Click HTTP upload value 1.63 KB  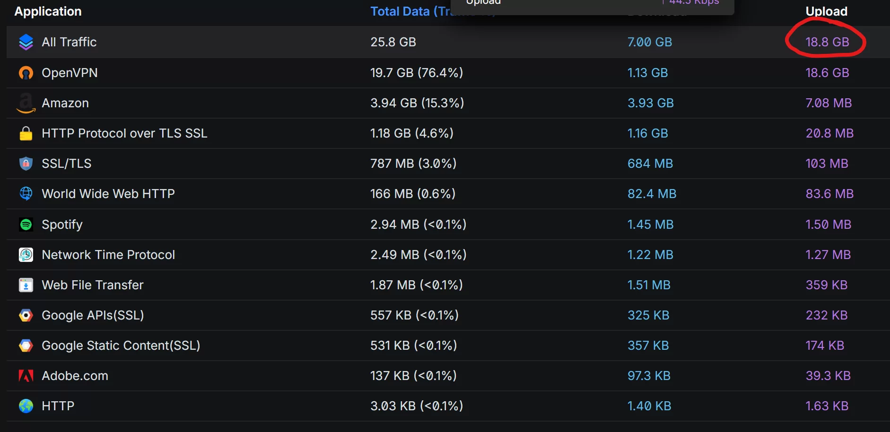pos(827,406)
